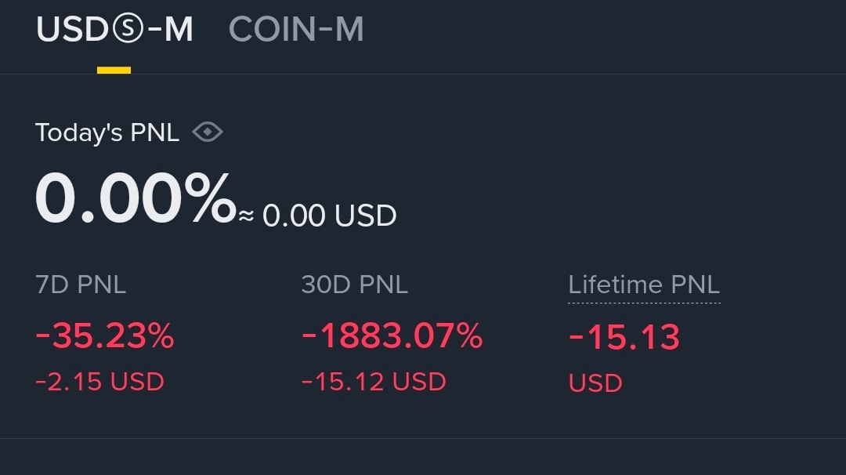
Task: Open the Lifetime PNL dotted-underline label
Action: click(644, 285)
